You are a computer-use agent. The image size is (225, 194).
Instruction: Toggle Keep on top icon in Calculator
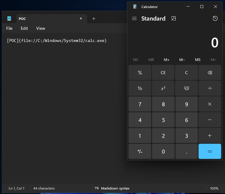pyautogui.click(x=174, y=18)
